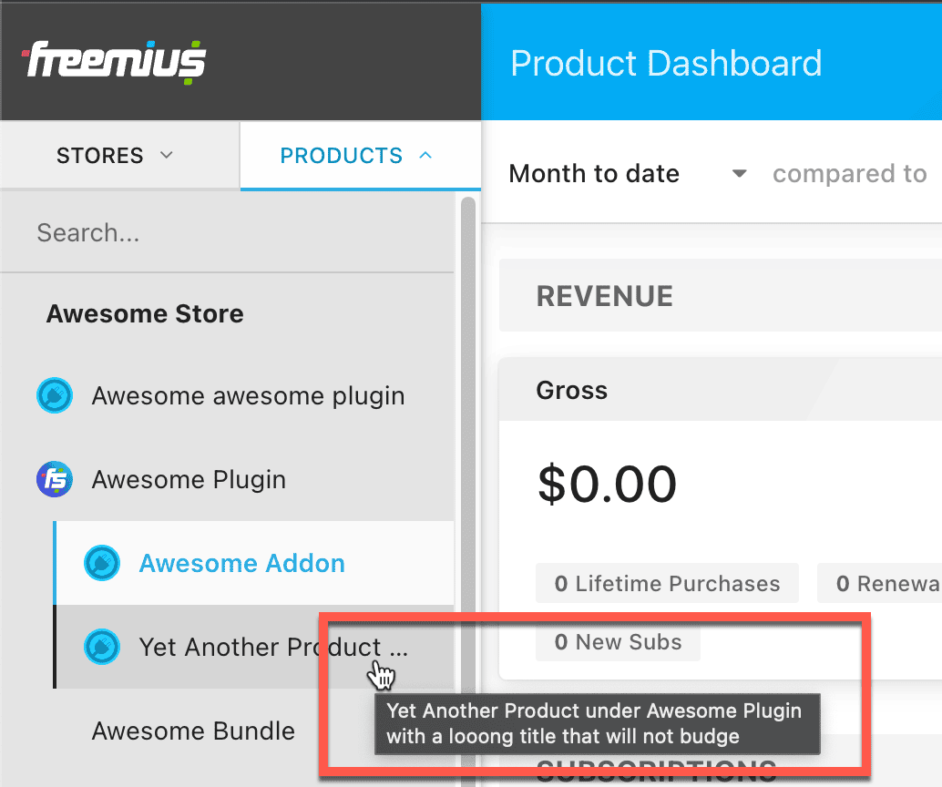
Task: Click the Awesome Plugin fs icon
Action: point(55,479)
